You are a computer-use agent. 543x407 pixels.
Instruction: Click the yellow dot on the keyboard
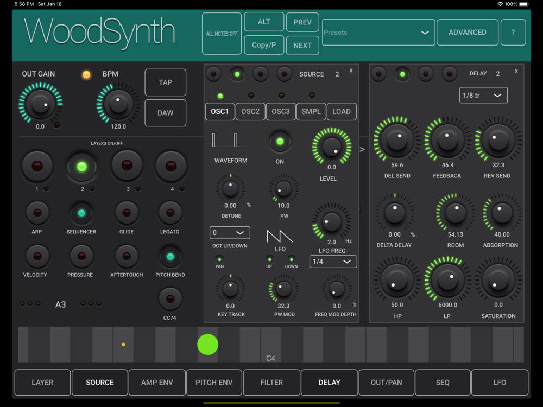pyautogui.click(x=123, y=345)
